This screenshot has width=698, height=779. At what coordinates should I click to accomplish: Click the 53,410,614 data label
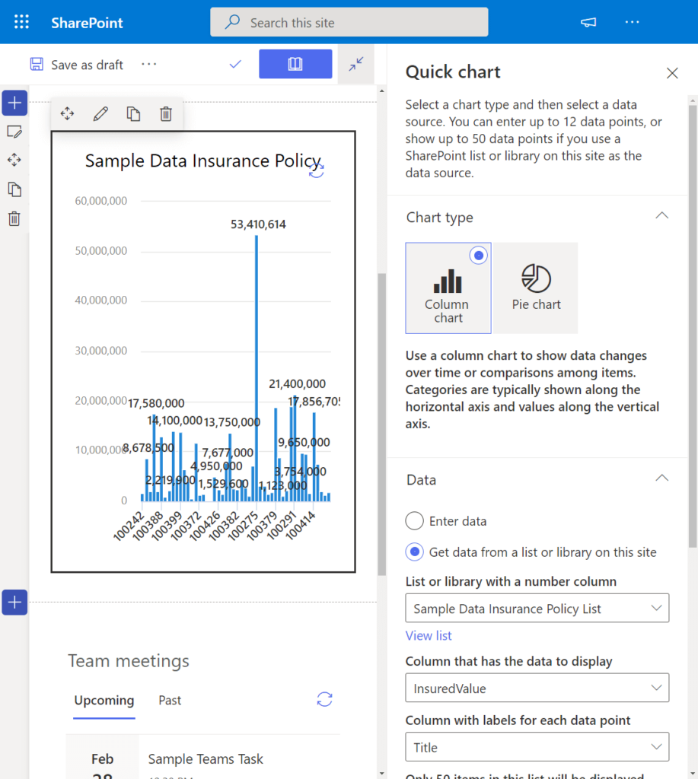tap(258, 224)
